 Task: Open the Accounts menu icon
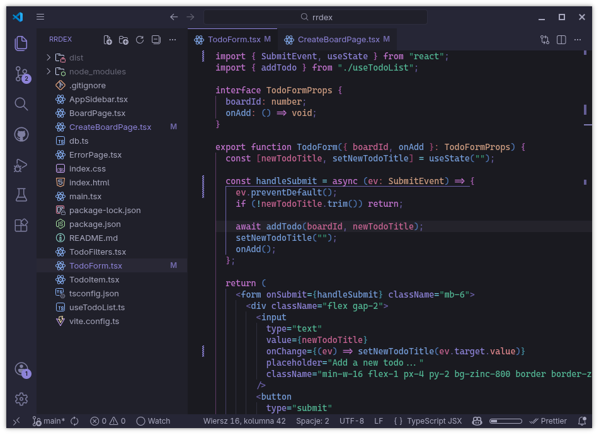click(x=22, y=370)
